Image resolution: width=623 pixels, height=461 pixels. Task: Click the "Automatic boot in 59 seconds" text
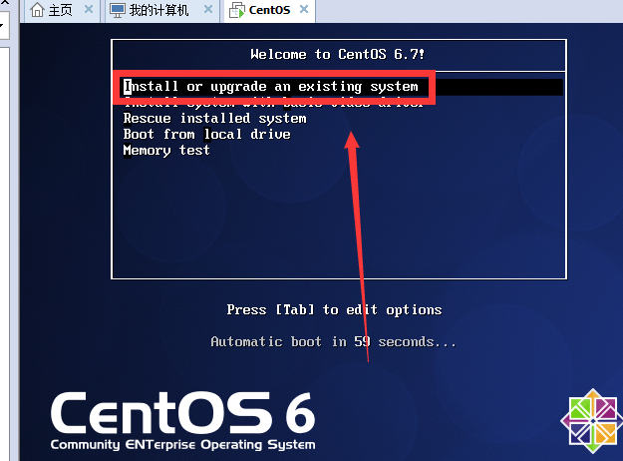pyautogui.click(x=333, y=341)
